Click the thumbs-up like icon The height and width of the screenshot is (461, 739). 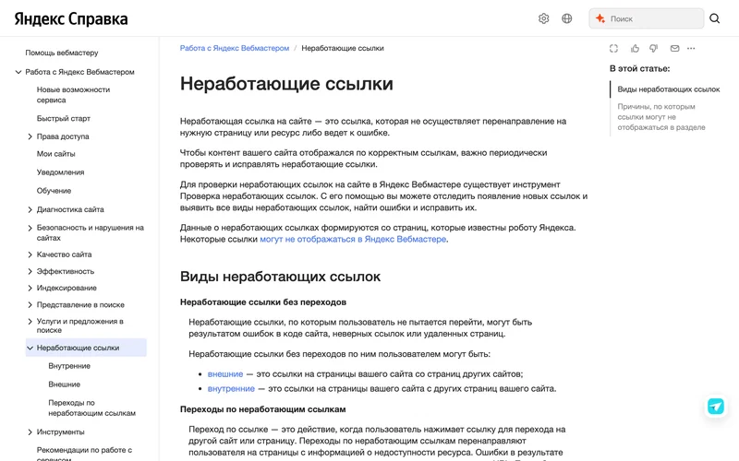pos(635,49)
